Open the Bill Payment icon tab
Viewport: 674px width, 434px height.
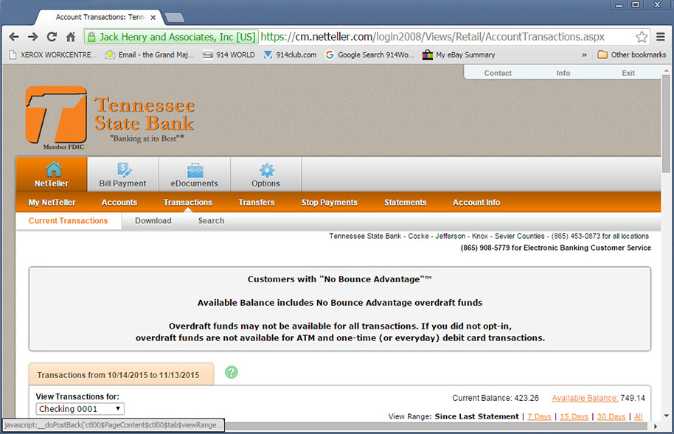click(x=122, y=170)
